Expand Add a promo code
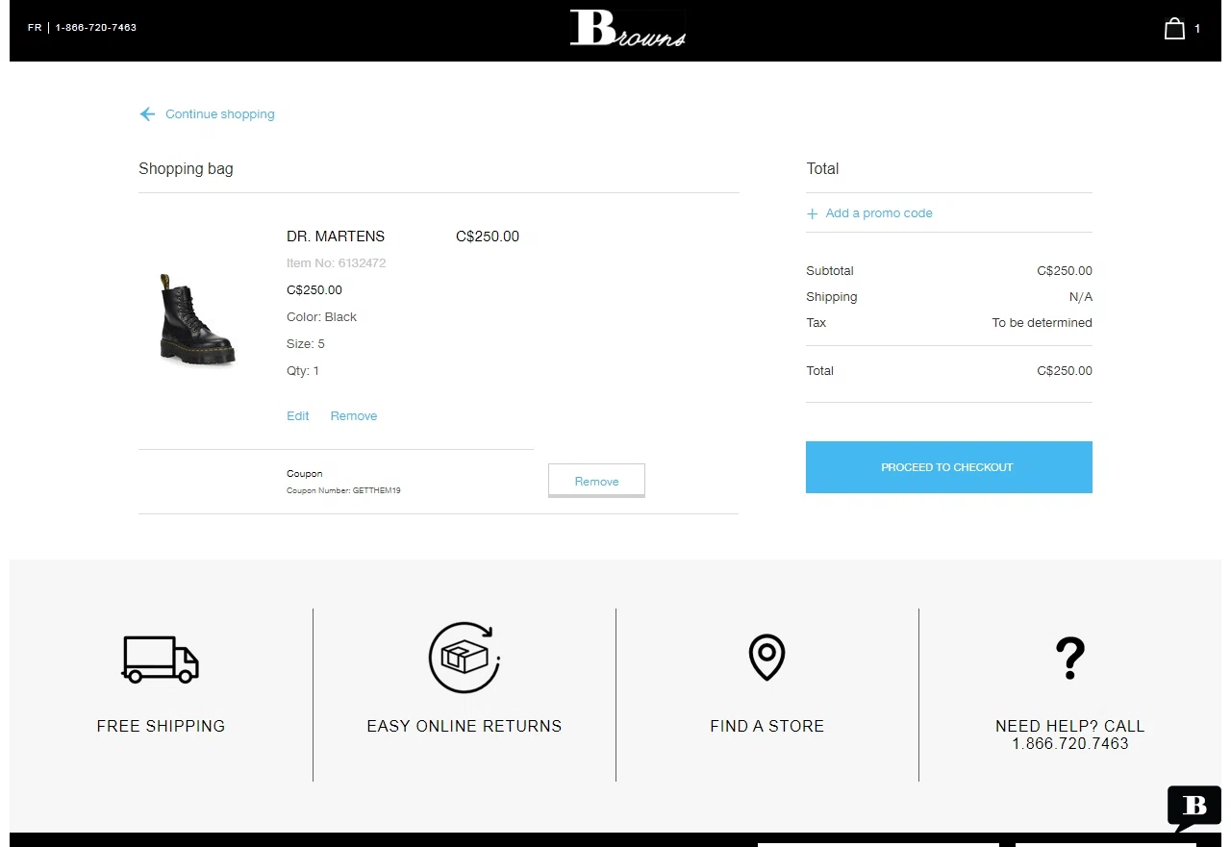The width and height of the screenshot is (1231, 847). click(x=879, y=213)
